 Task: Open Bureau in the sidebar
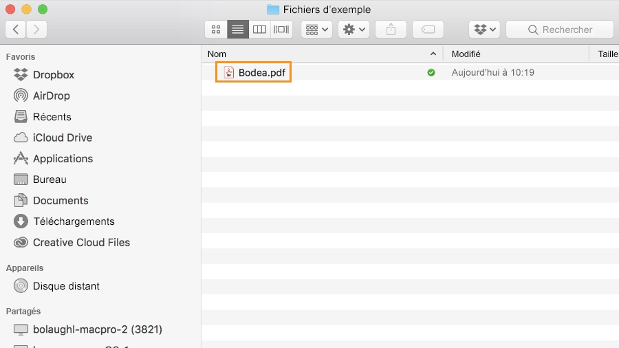click(40, 179)
